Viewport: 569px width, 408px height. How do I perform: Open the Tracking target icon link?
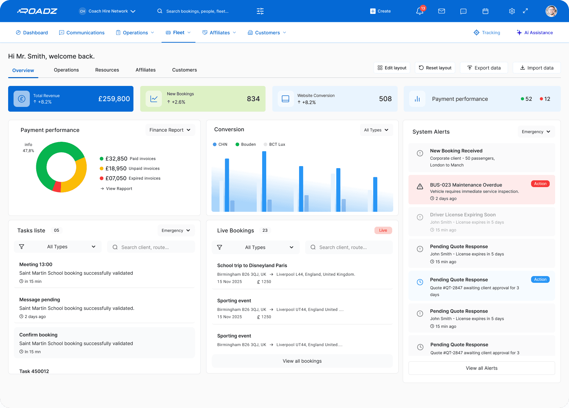(487, 32)
